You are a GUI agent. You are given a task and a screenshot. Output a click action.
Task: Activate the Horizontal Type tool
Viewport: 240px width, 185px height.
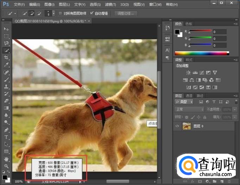click(x=6, y=137)
